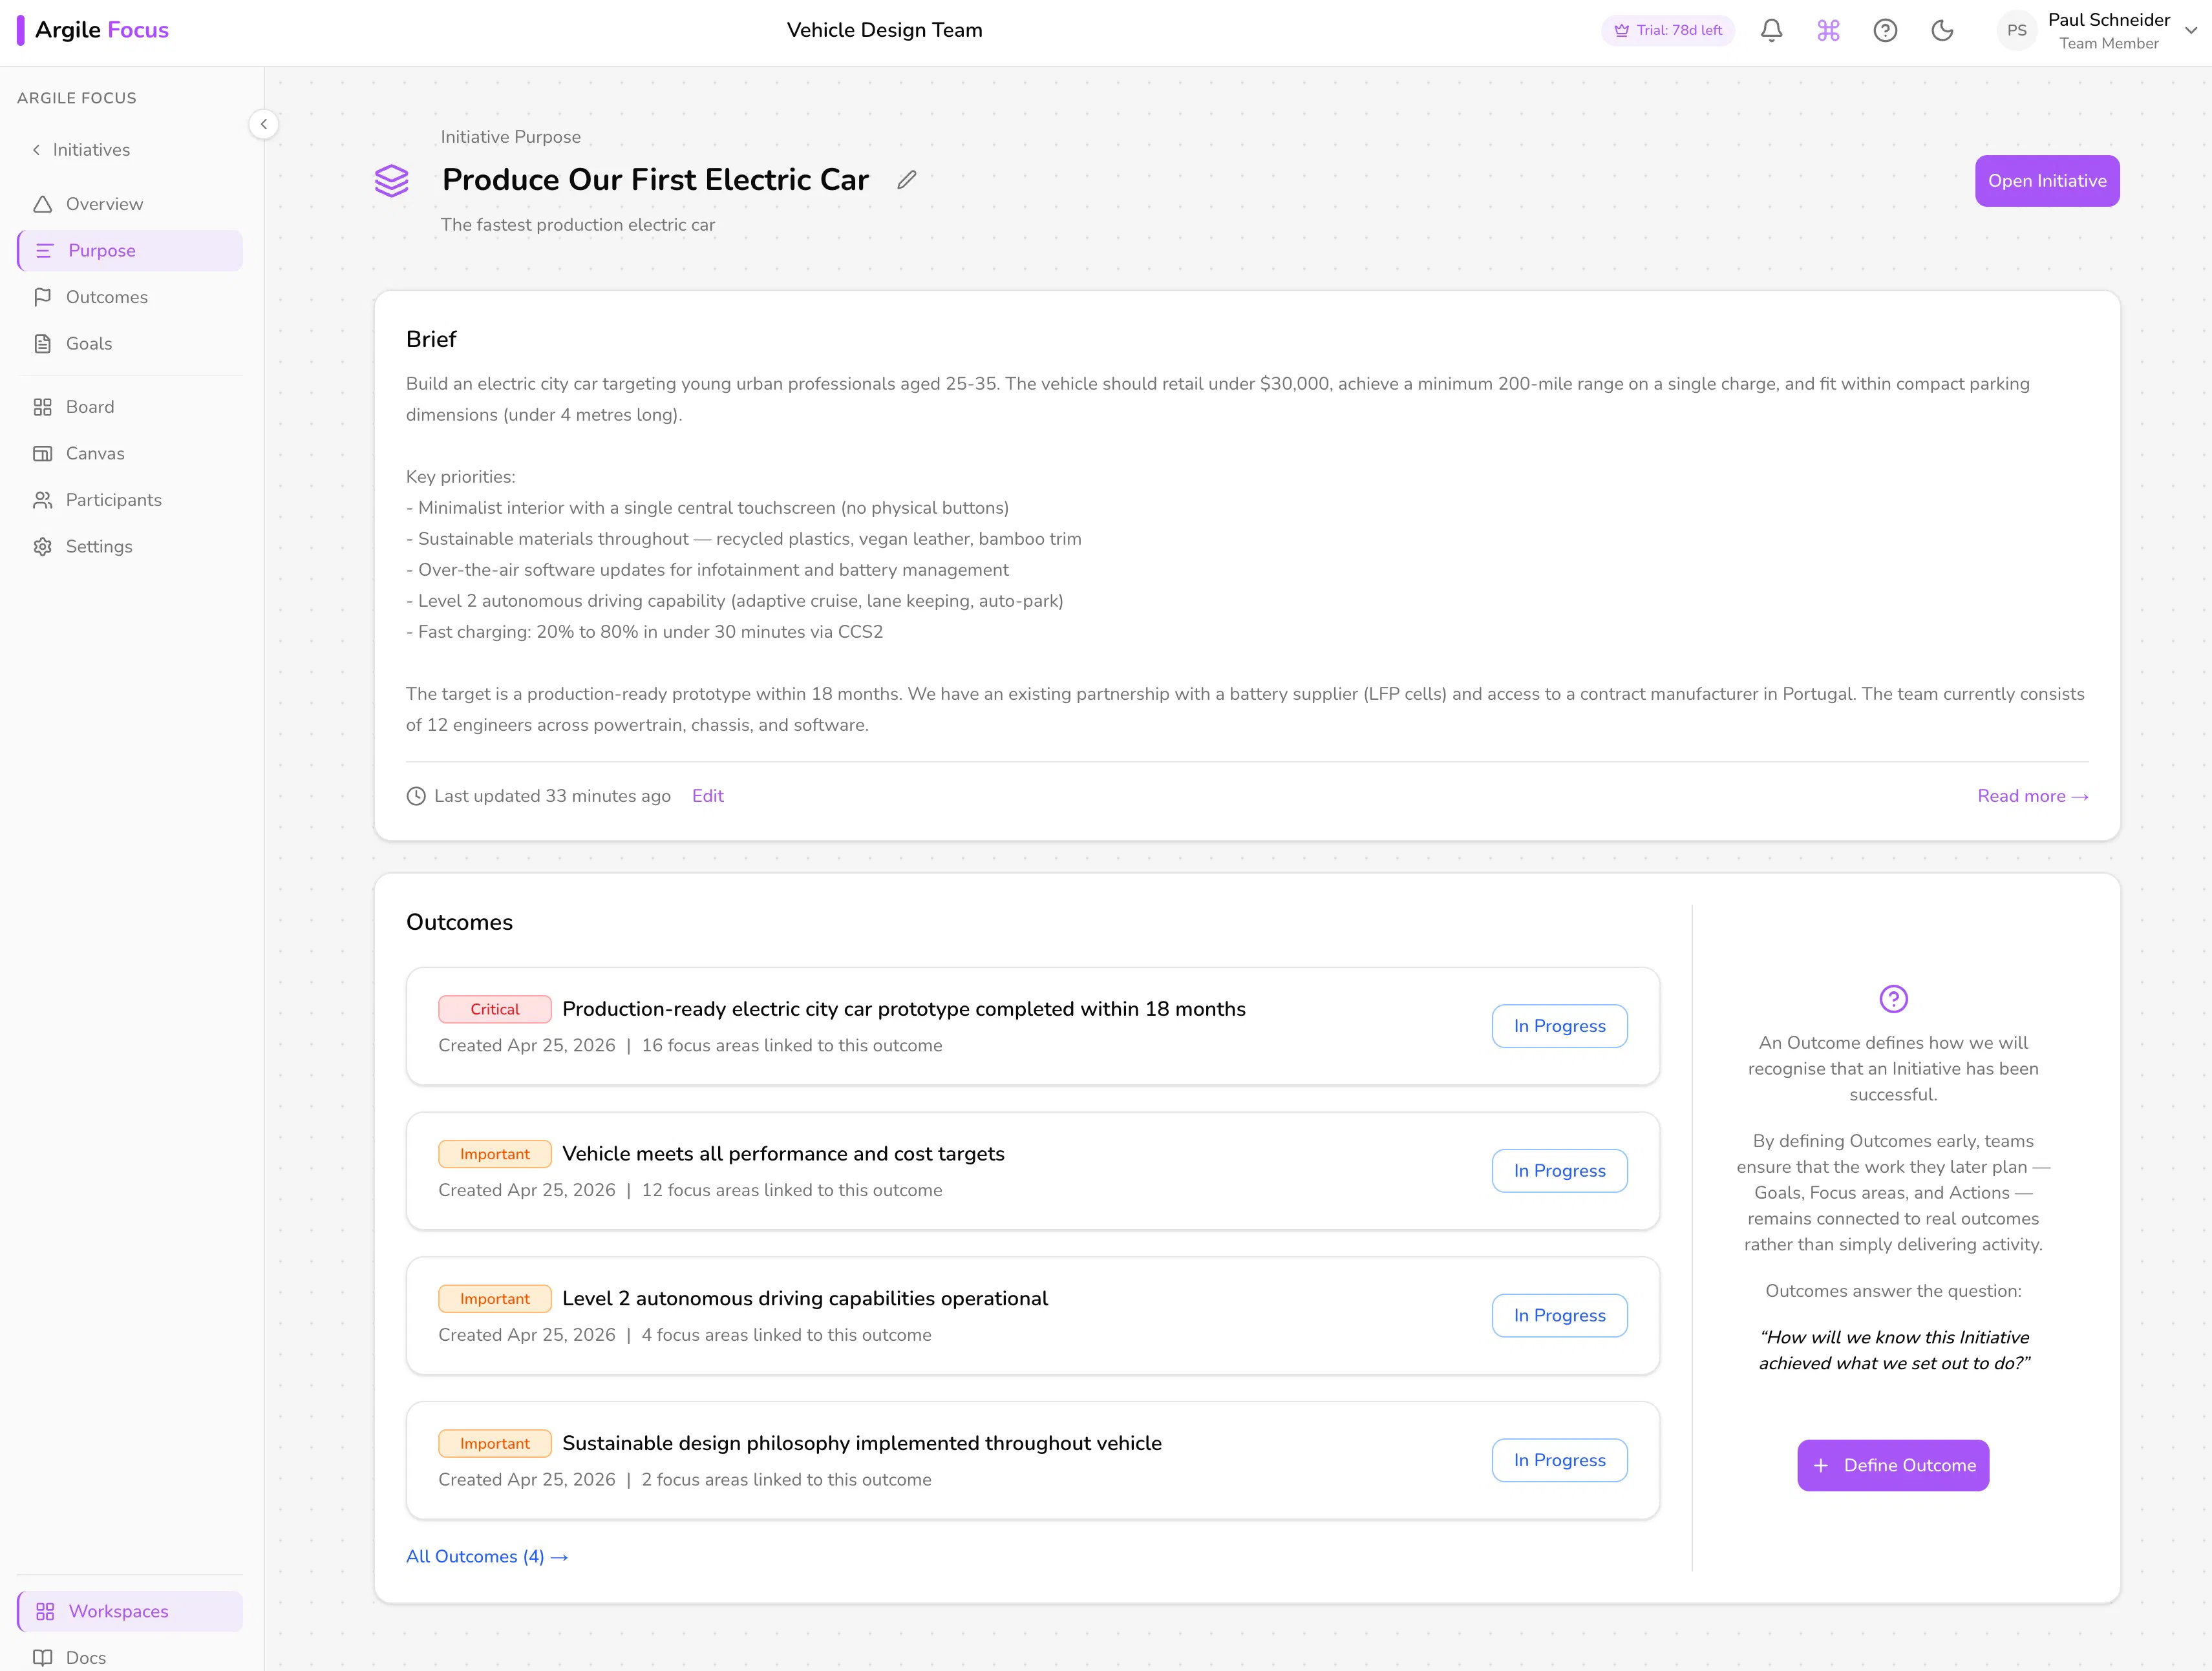Image resolution: width=2212 pixels, height=1671 pixels.
Task: Click the purple layers initiative icon
Action: point(392,181)
